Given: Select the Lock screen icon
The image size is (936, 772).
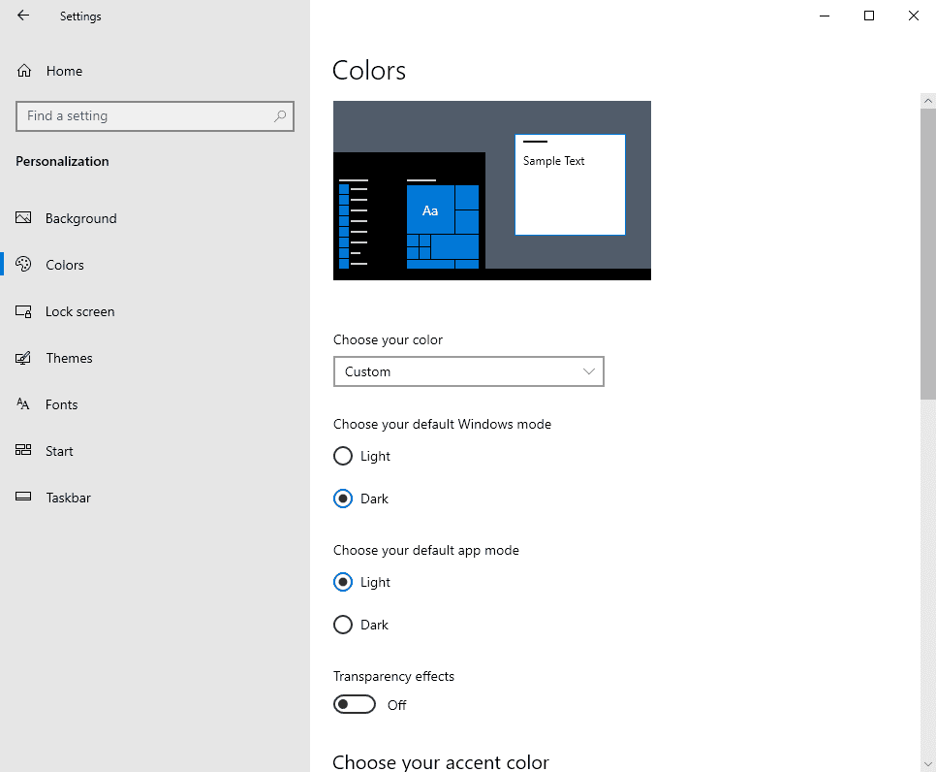Looking at the screenshot, I should pos(23,311).
